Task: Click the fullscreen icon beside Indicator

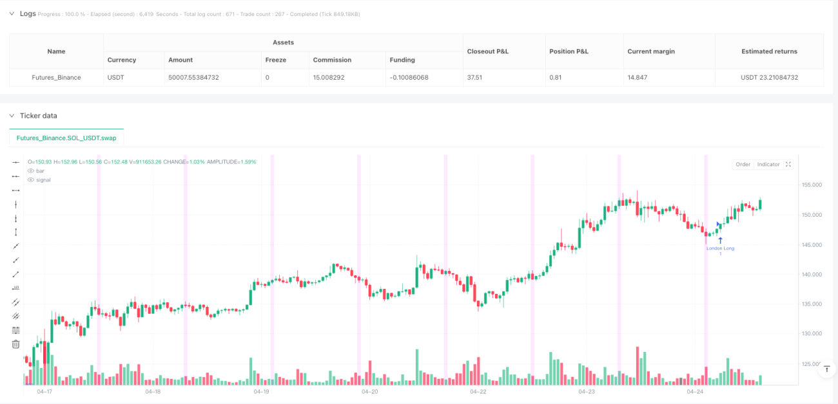Action: coord(788,165)
